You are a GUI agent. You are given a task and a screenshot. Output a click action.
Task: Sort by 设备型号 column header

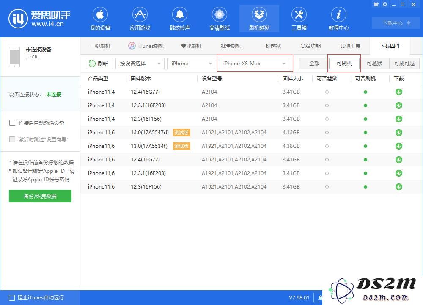(x=212, y=79)
